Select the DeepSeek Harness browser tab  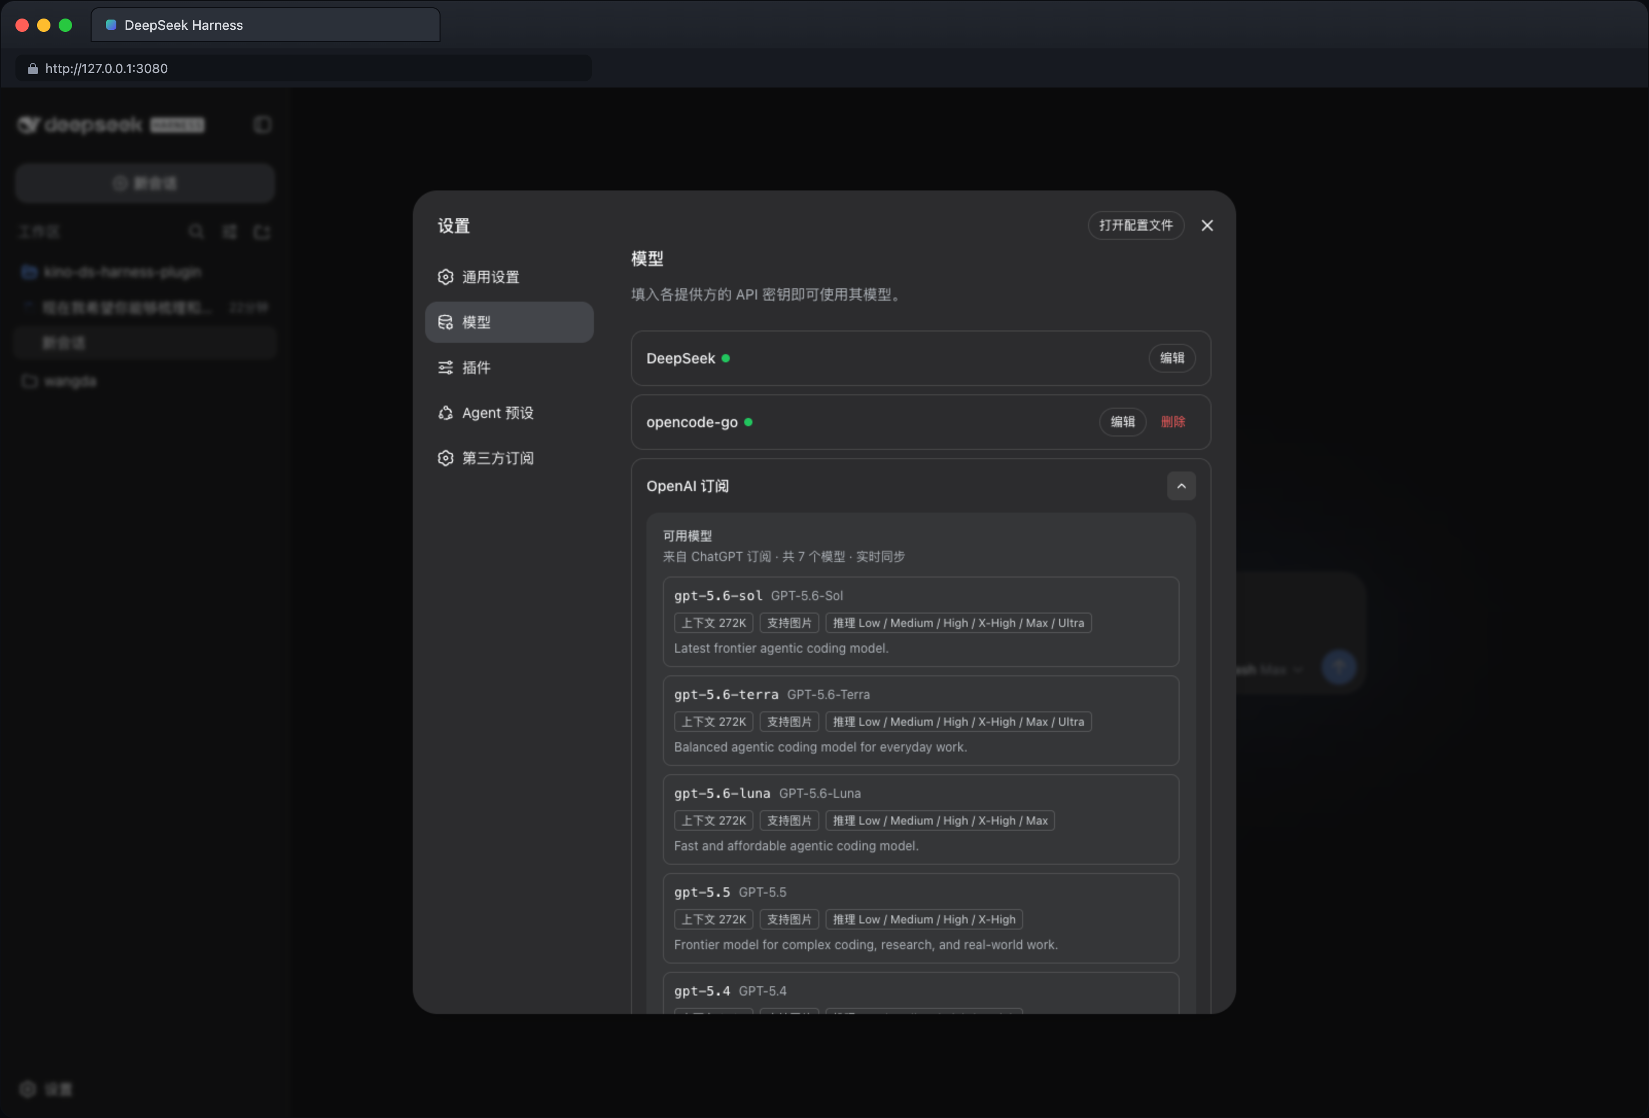[x=266, y=26]
